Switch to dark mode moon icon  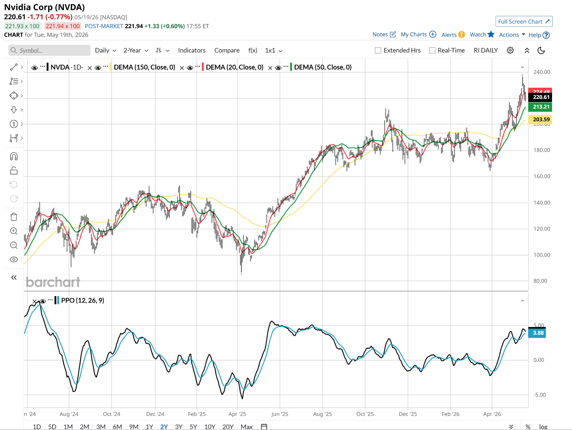tap(541, 50)
